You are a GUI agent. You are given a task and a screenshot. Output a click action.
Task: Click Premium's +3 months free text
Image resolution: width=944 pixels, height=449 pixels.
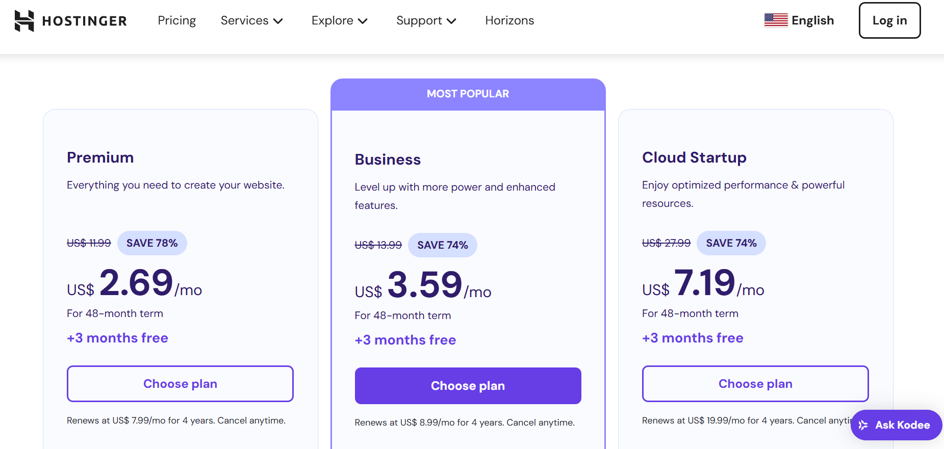coord(117,338)
